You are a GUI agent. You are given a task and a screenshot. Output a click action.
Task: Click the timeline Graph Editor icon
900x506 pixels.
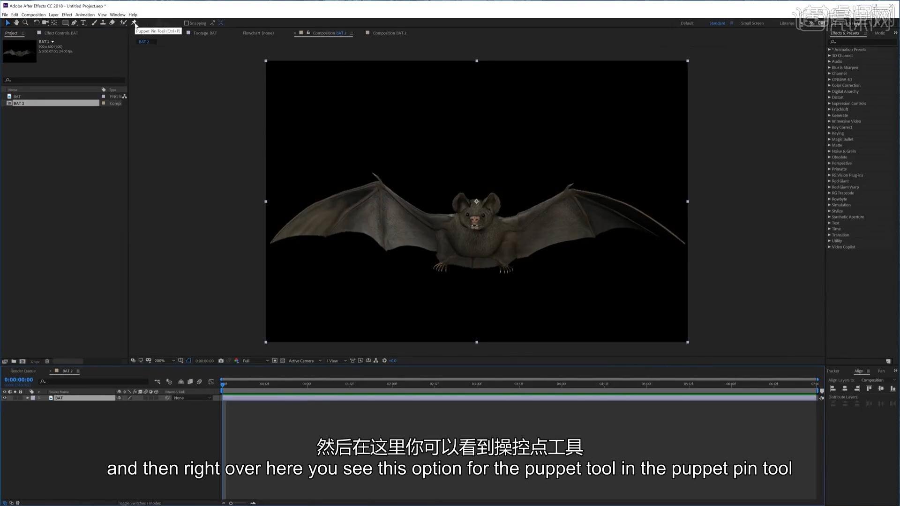(x=211, y=382)
